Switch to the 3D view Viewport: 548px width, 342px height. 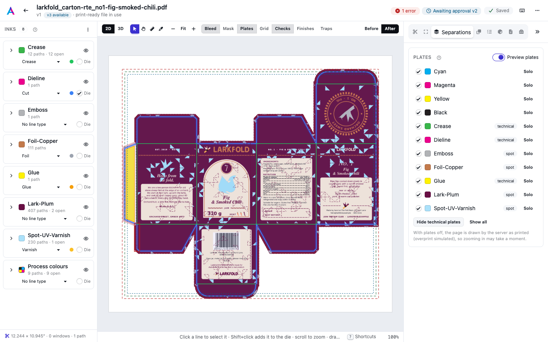coord(121,29)
